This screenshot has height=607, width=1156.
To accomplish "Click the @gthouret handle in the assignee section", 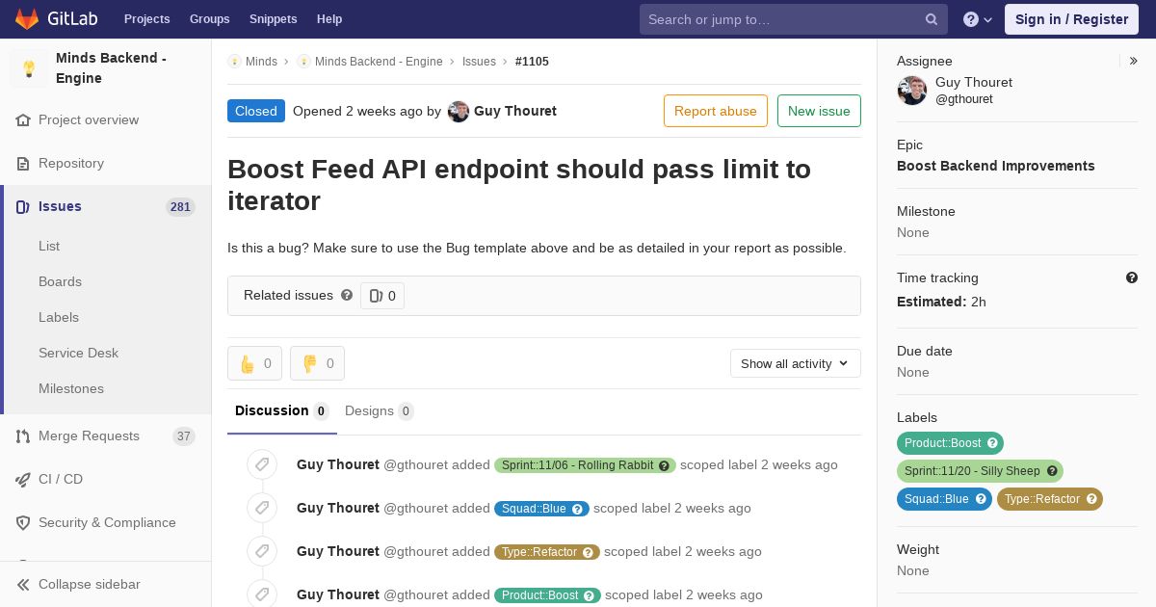I will [x=963, y=99].
